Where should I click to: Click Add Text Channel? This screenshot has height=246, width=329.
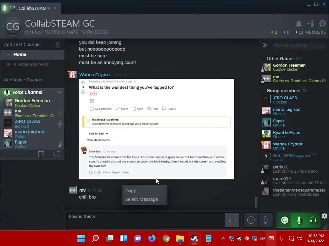[22, 44]
